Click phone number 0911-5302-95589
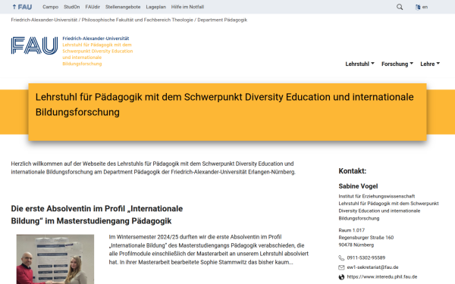This screenshot has height=284, width=455. [366, 258]
